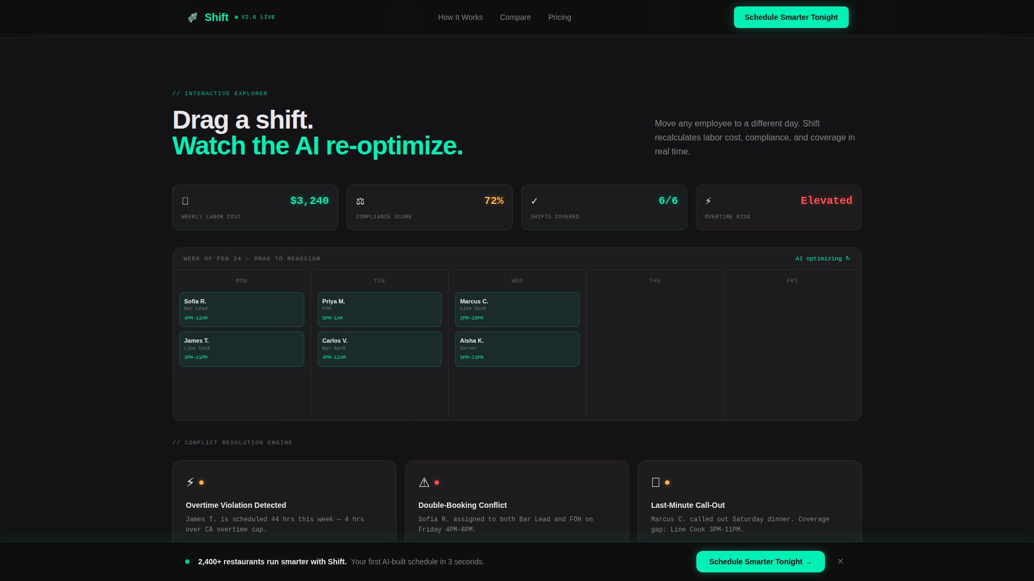Click the AI optimizing refresh arrow
The height and width of the screenshot is (581, 1034).
point(848,258)
